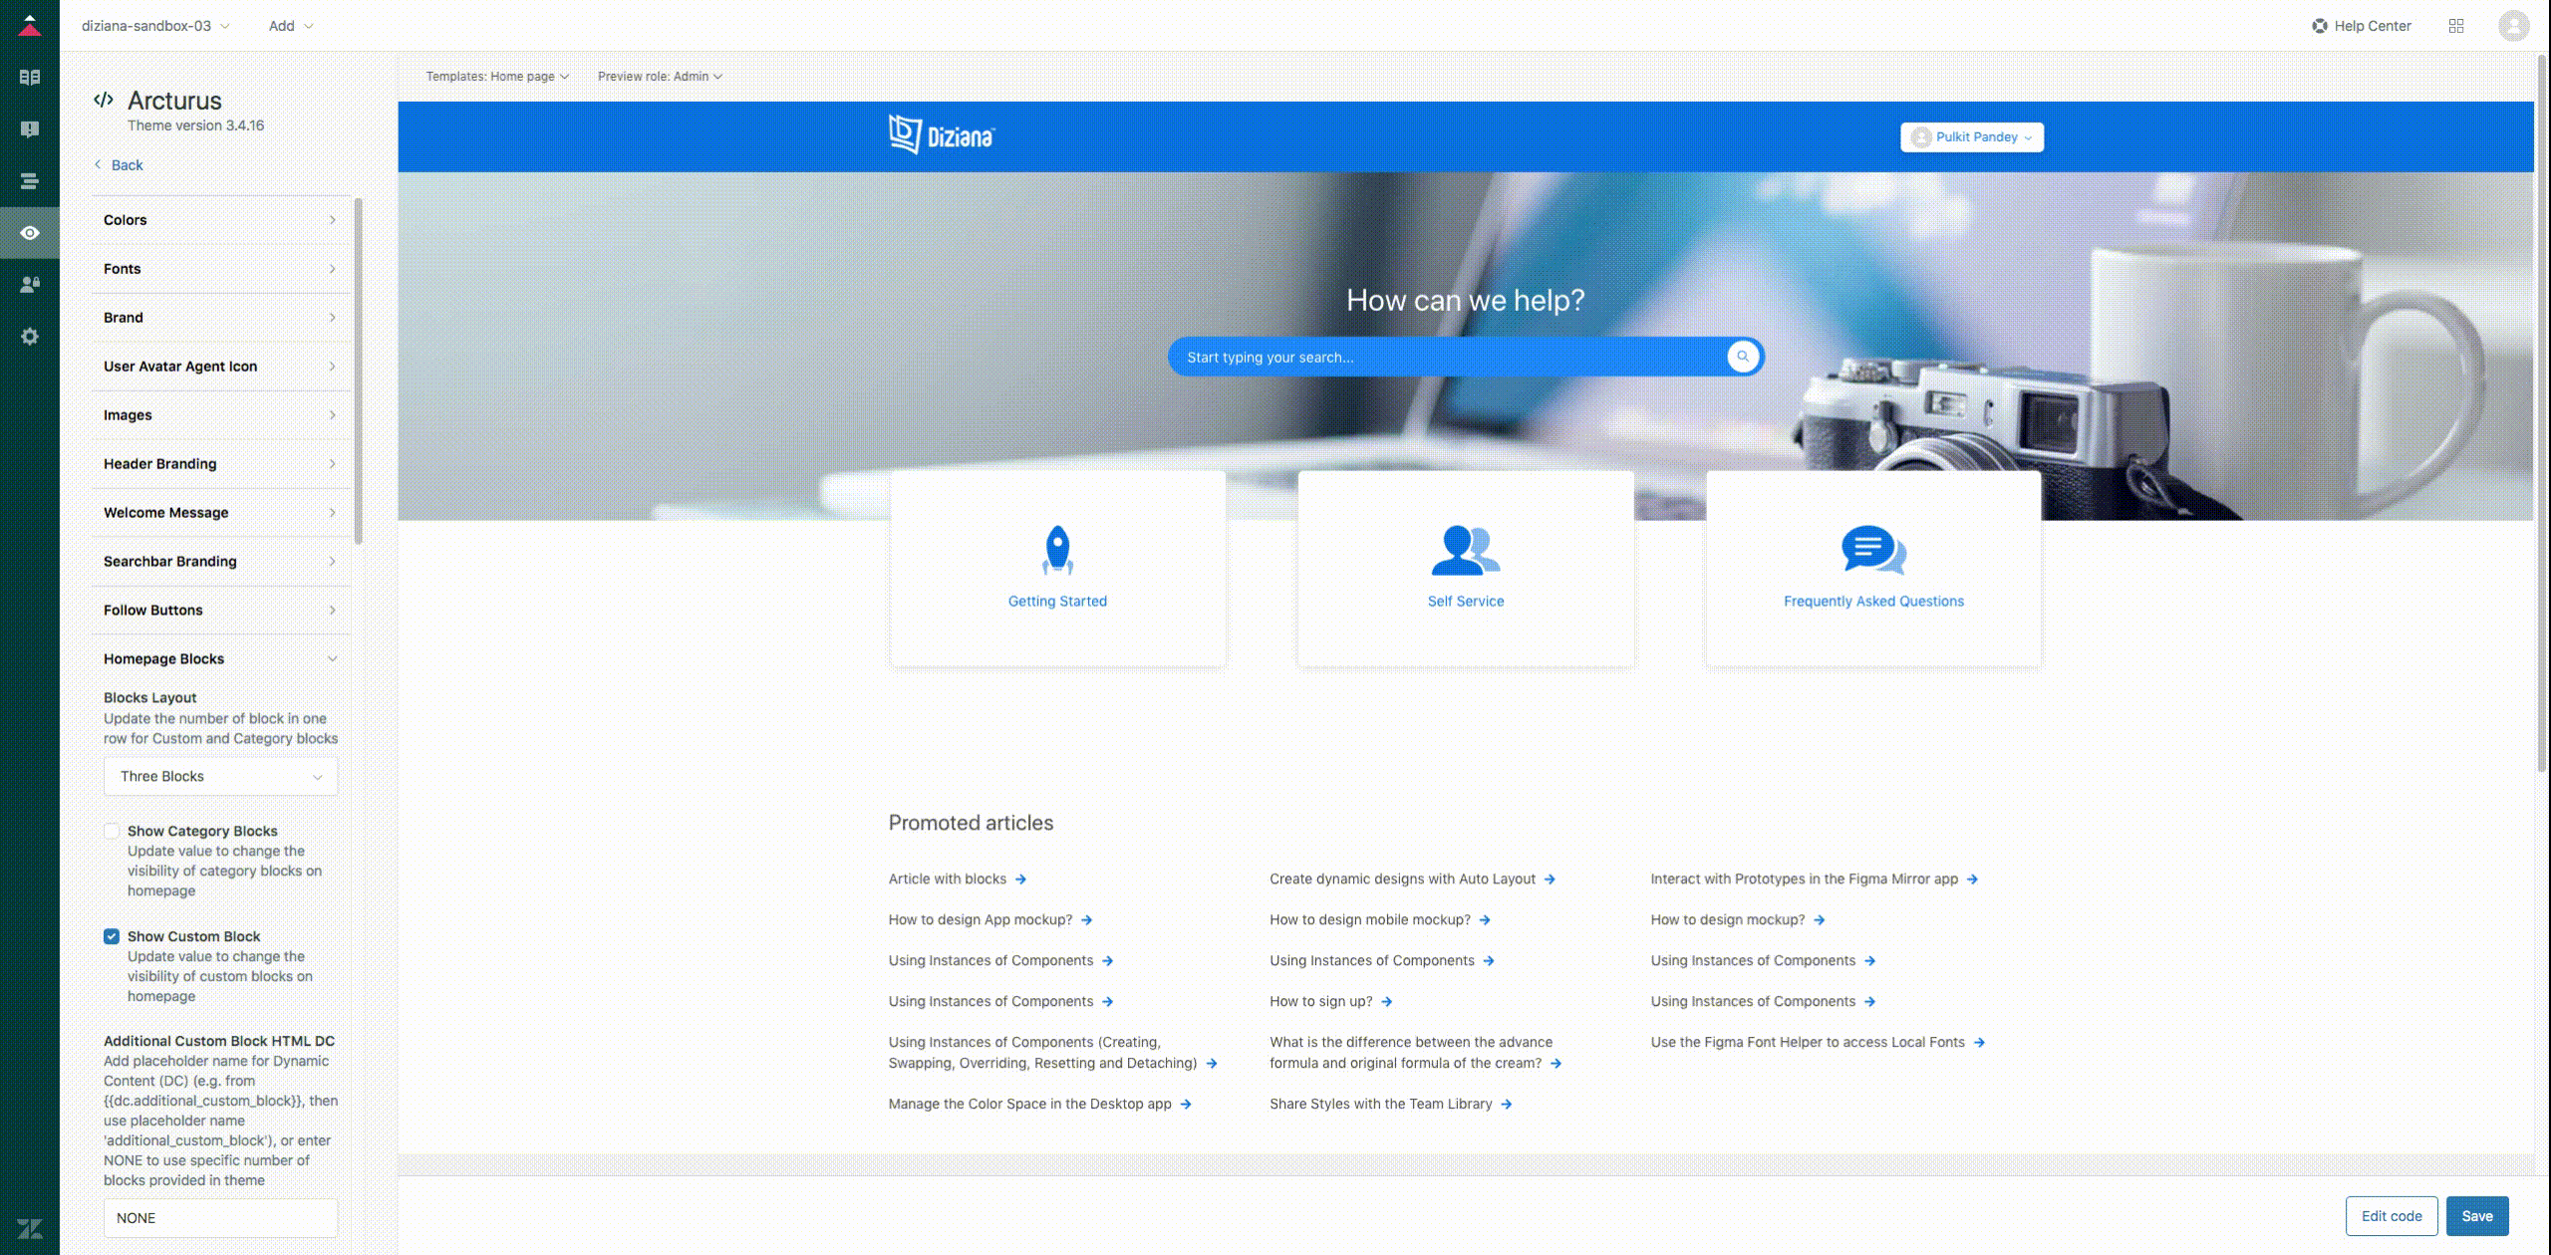Open the Guide knowledge base sidebar icon
Image resolution: width=2551 pixels, height=1255 pixels.
(30, 78)
